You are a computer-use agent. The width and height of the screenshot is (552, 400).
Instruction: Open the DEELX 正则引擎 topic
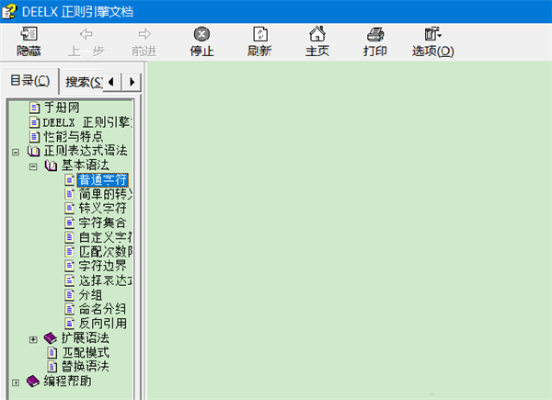(87, 122)
